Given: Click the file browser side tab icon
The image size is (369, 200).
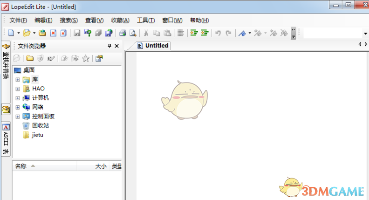Looking at the screenshot, I should tap(6, 110).
